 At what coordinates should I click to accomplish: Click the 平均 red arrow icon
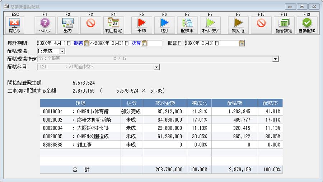coord(142,25)
